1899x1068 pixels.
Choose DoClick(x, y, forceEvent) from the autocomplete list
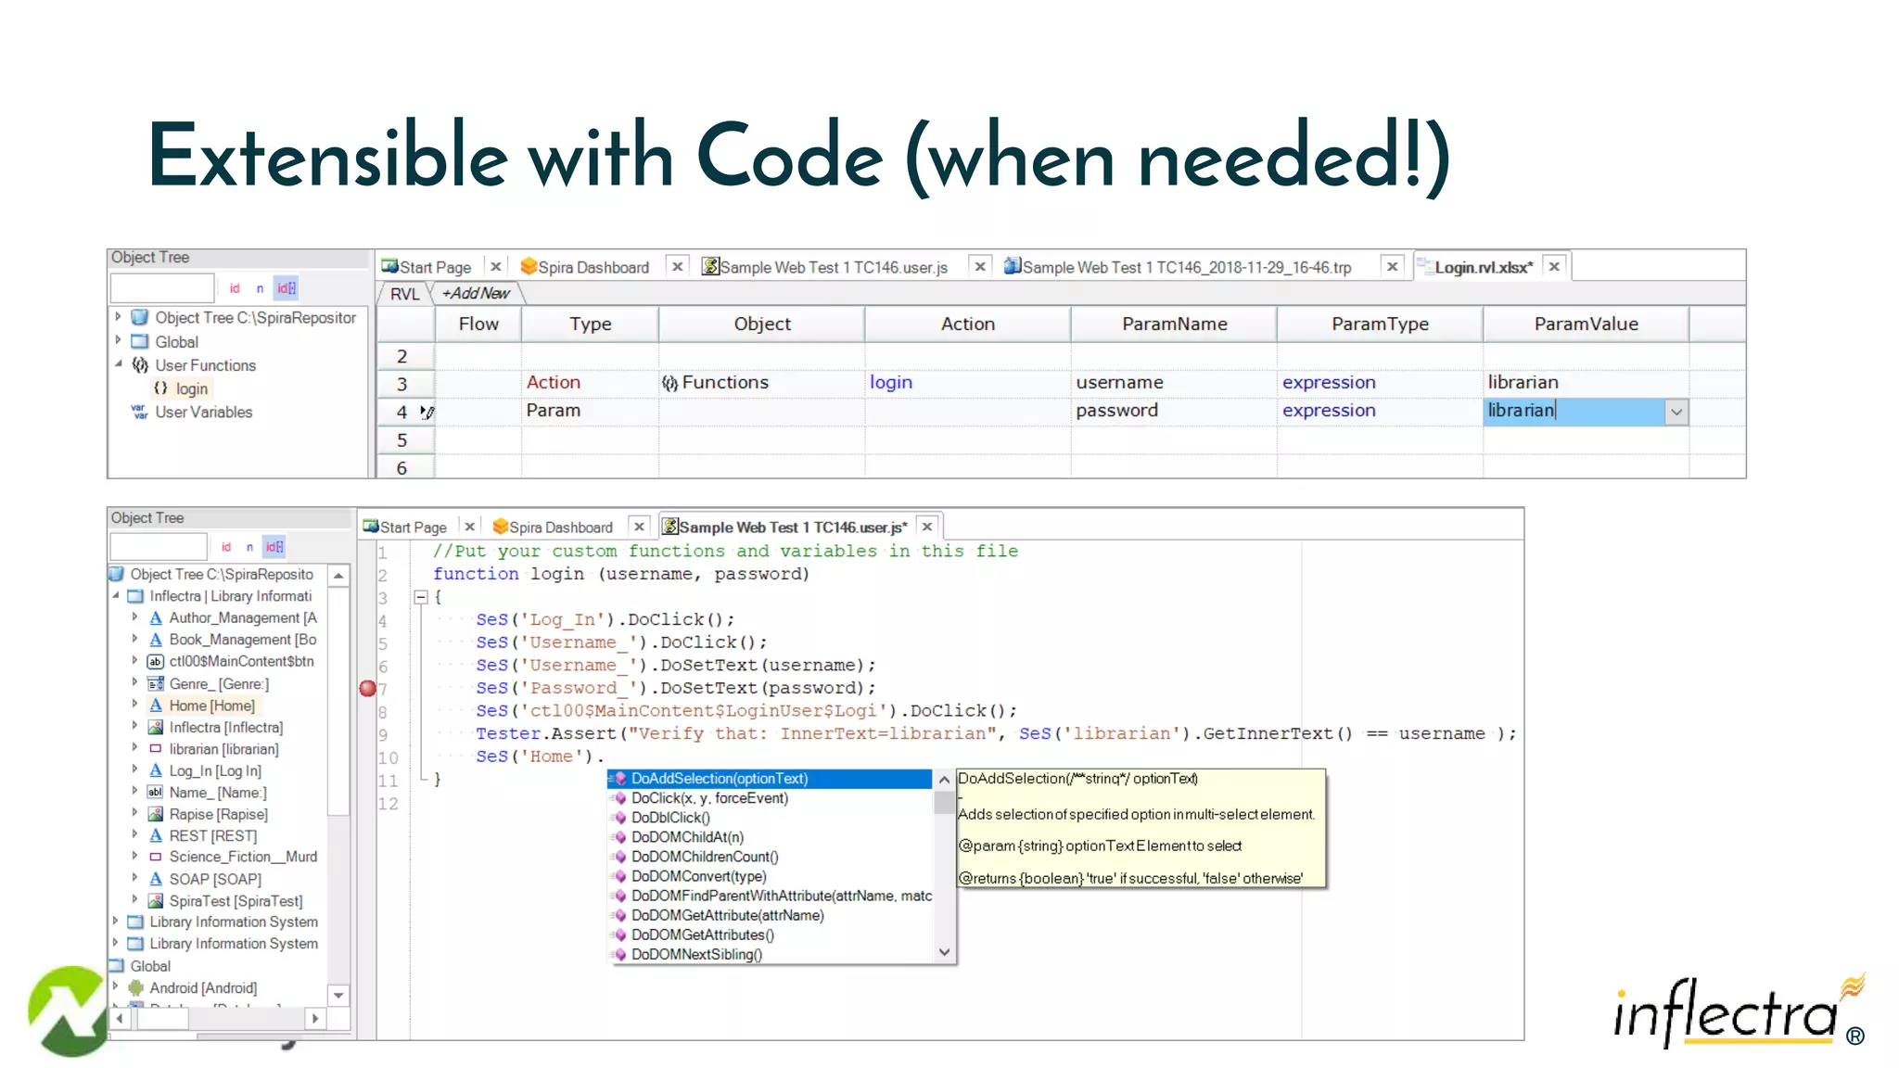[770, 798]
